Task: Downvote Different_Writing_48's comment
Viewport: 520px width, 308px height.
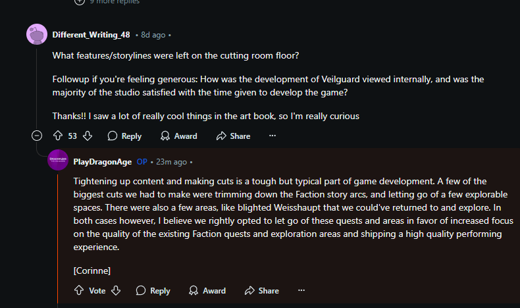Action: click(x=88, y=136)
